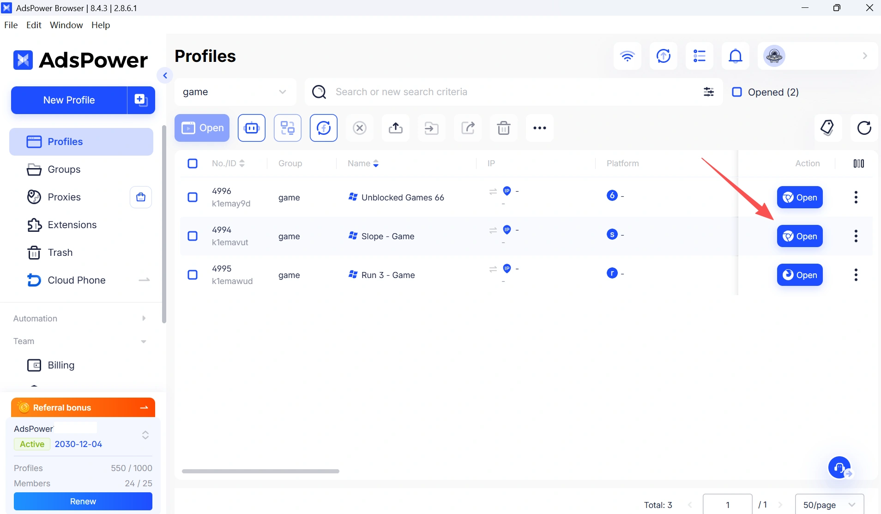Select all profiles with header checkbox
Screen dimensions: 881x514
pos(193,163)
